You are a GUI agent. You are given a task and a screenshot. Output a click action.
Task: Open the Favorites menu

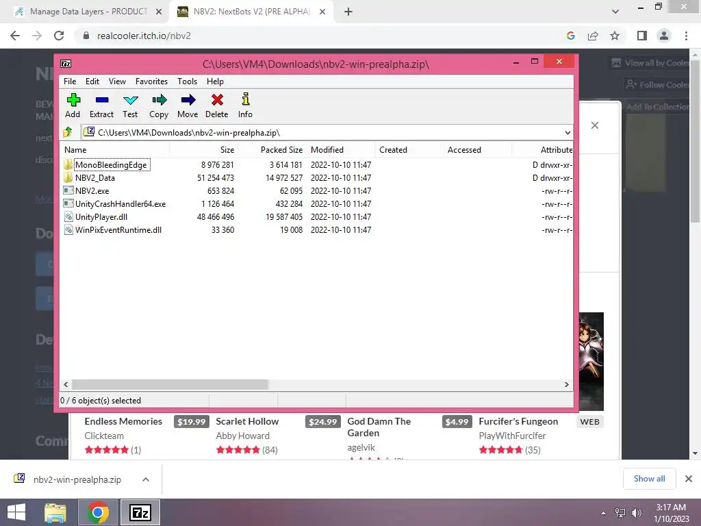(151, 82)
